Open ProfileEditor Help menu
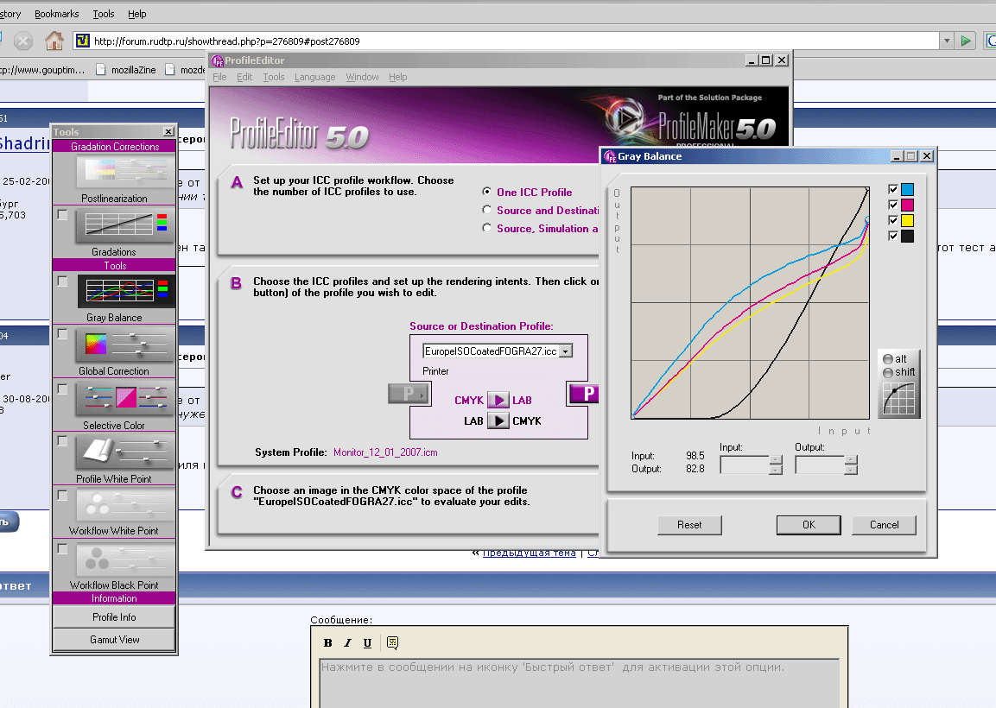The height and width of the screenshot is (708, 996). coord(397,77)
